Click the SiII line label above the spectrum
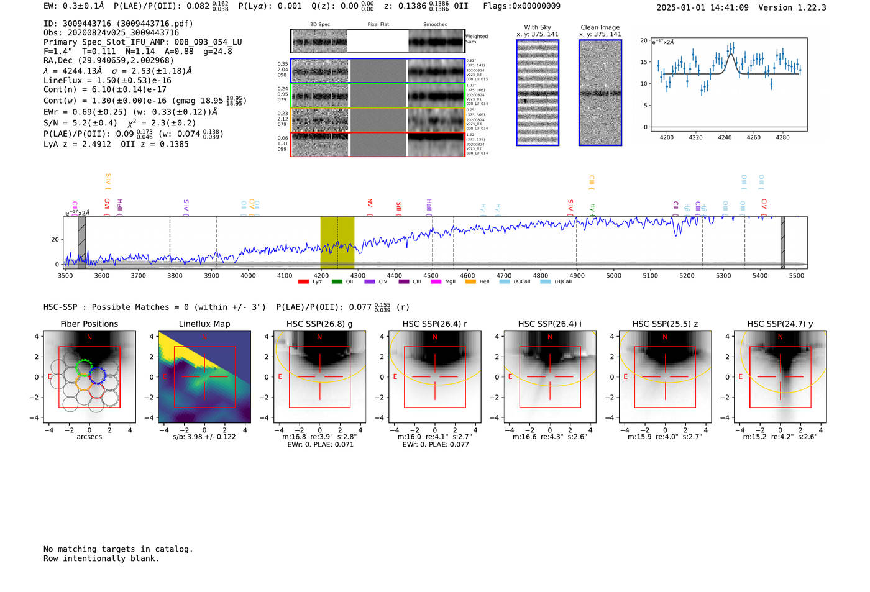The height and width of the screenshot is (592, 870). click(x=399, y=208)
